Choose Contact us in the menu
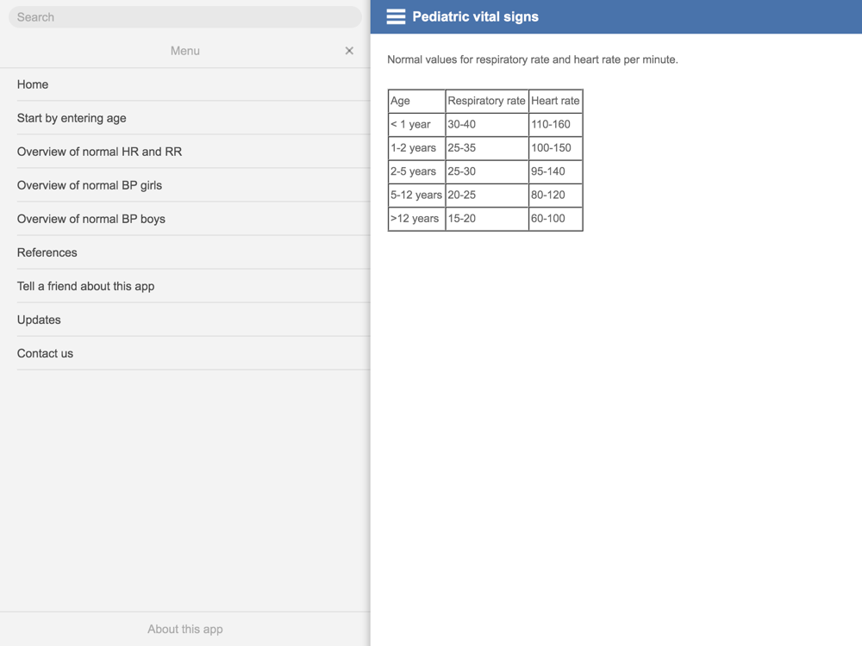Screen dimensions: 862x646 193,353
